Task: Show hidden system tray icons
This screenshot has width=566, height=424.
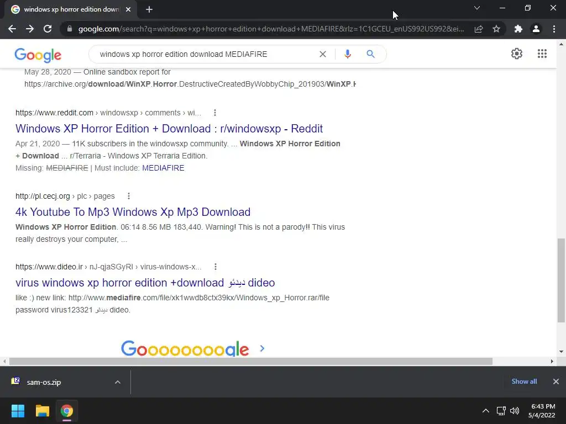Action: [486, 411]
